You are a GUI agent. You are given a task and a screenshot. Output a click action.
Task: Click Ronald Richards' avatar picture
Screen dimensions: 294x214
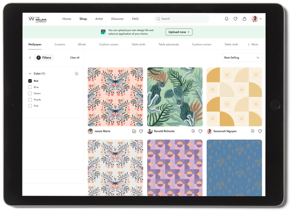point(150,131)
